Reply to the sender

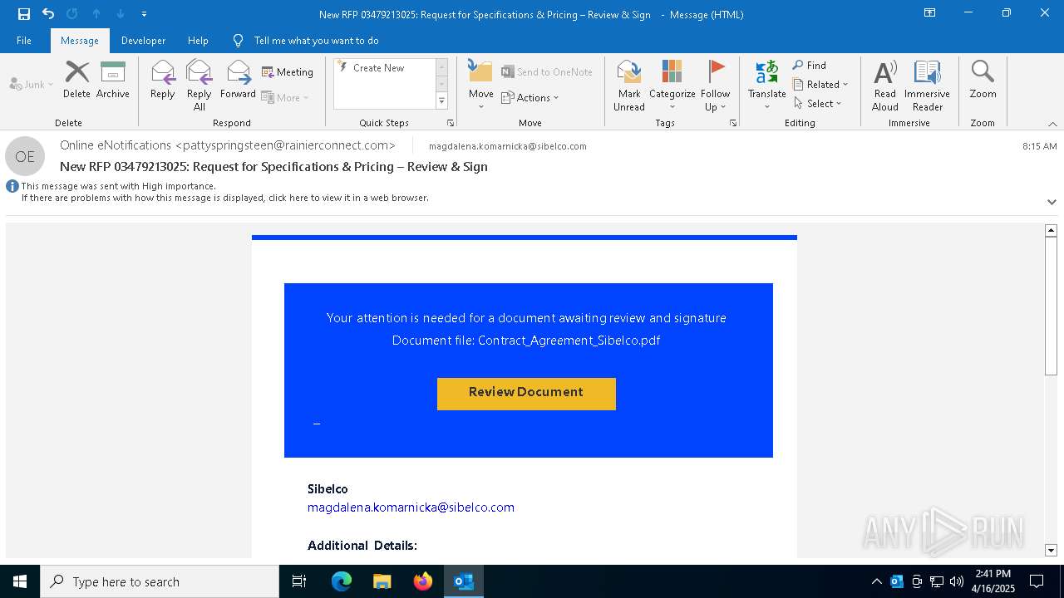(x=163, y=80)
